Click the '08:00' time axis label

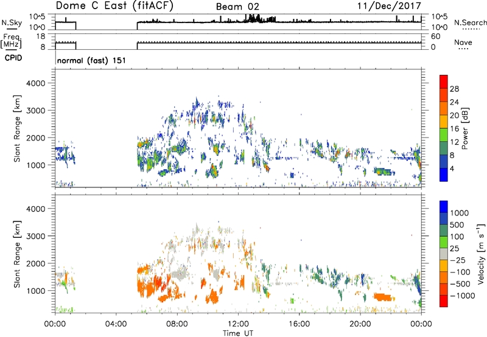[177, 324]
